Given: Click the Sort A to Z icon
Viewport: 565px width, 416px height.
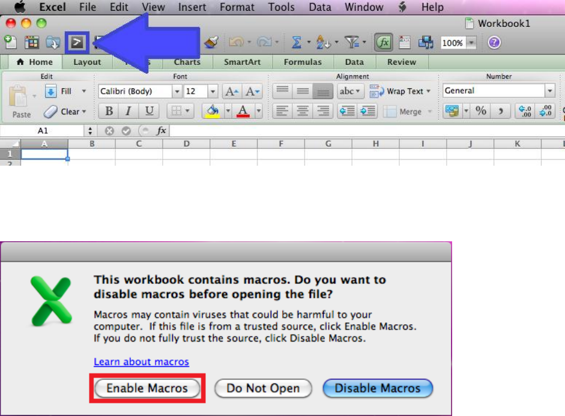Looking at the screenshot, I should coord(323,43).
